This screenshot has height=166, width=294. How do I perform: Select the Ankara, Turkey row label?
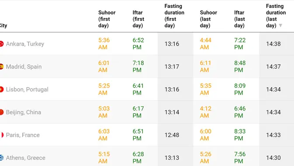pos(25,44)
